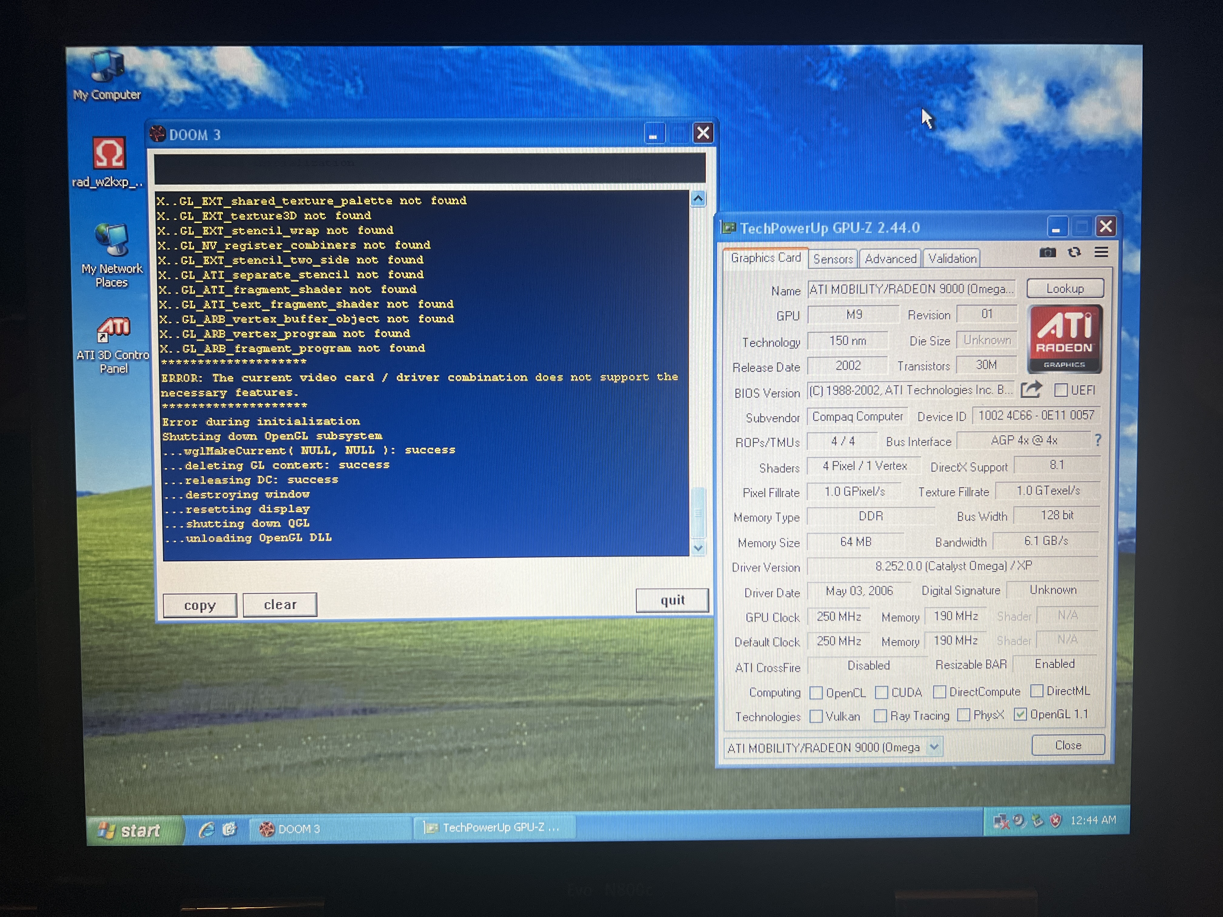Click the GPU-Z screenshot camera icon
This screenshot has height=917, width=1223.
pyautogui.click(x=1047, y=253)
